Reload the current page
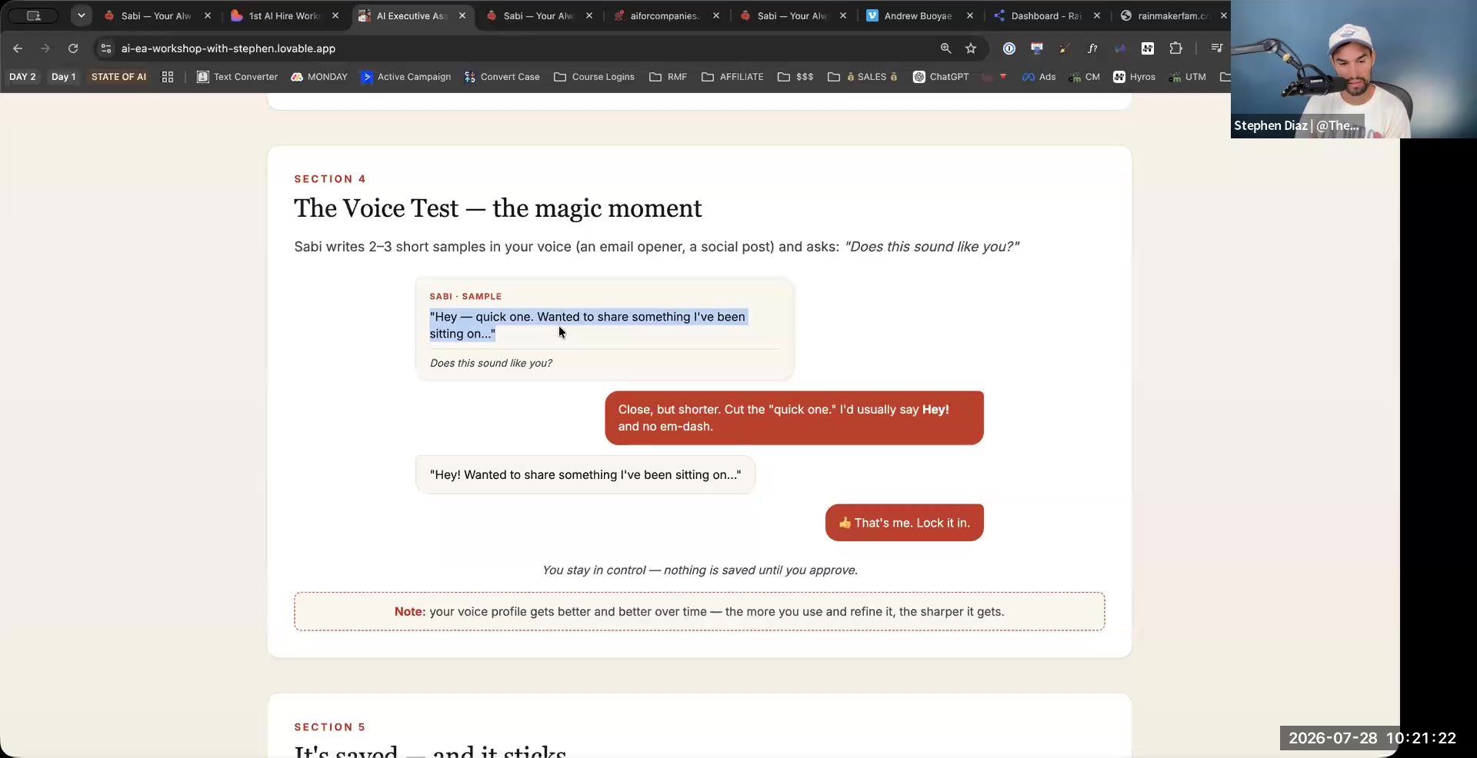Image resolution: width=1477 pixels, height=758 pixels. tap(73, 48)
